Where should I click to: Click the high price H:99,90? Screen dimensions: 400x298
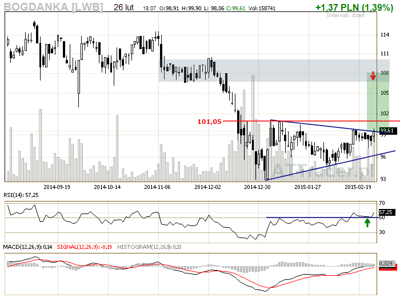pos(191,9)
